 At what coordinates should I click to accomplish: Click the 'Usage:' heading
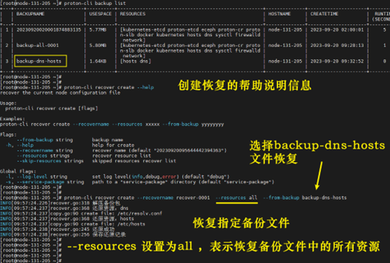(x=8, y=103)
